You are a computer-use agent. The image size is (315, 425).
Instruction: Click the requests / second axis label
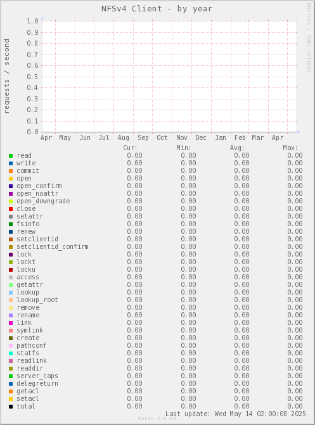[6, 76]
